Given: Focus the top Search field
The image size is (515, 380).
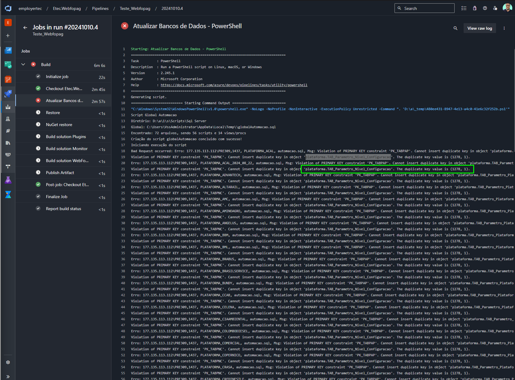Looking at the screenshot, I should pos(424,8).
